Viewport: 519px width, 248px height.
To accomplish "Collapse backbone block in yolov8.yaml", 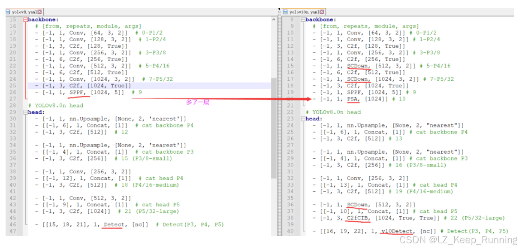I will [25, 20].
